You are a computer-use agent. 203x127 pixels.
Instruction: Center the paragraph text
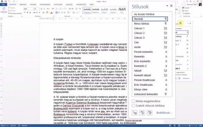[x=59, y=13]
